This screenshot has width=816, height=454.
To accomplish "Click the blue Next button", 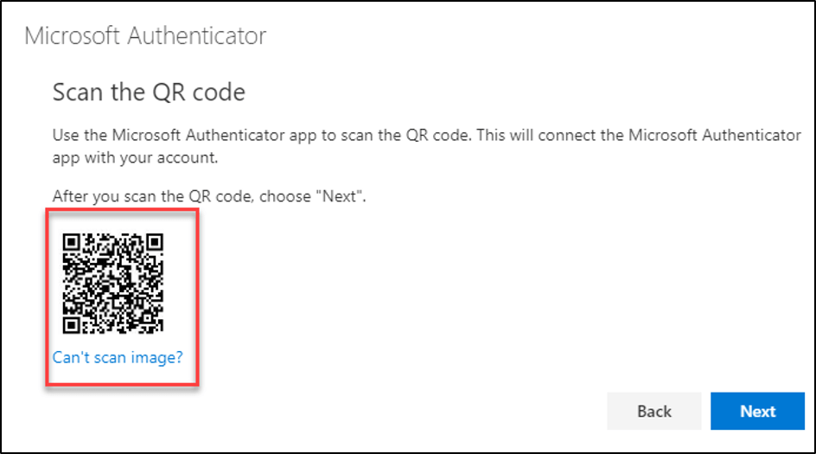I will pos(757,412).
